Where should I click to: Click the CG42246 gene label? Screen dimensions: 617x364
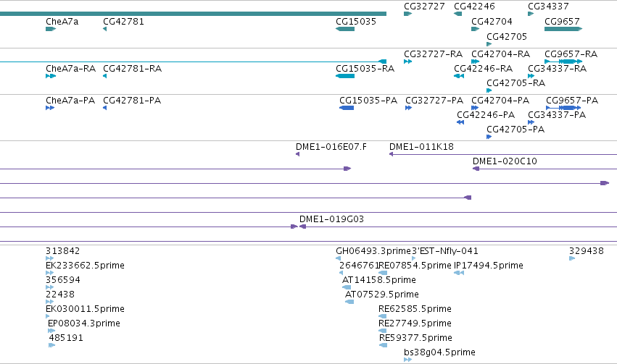[474, 7]
